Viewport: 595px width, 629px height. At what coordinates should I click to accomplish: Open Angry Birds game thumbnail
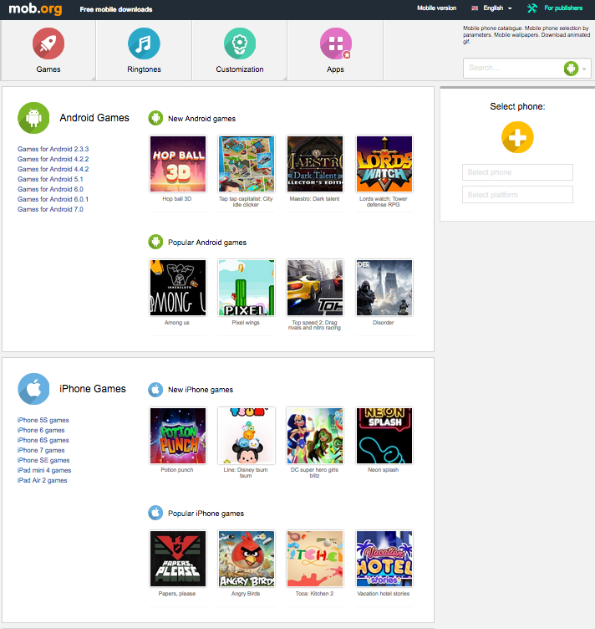pyautogui.click(x=247, y=559)
